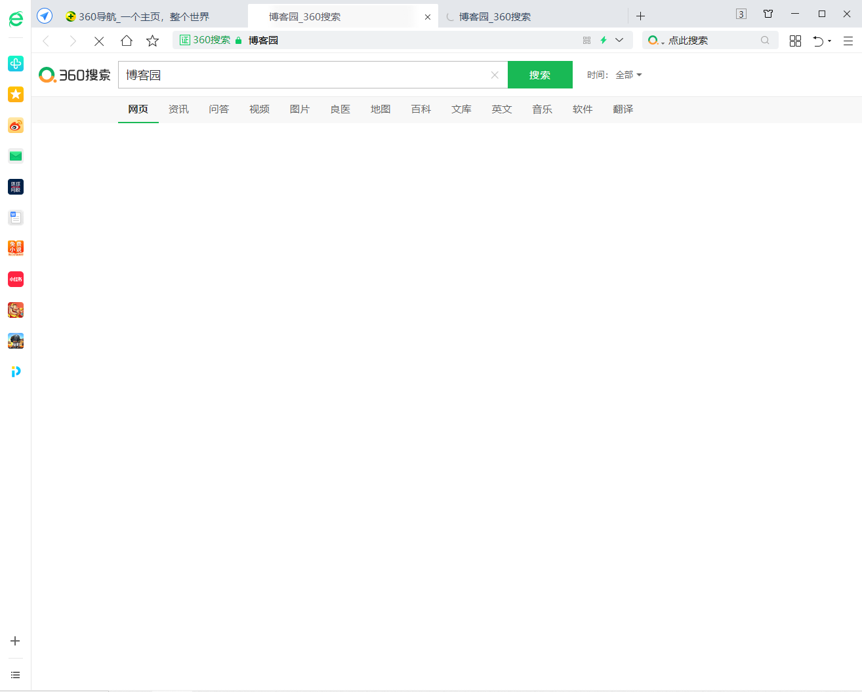Open a new tab with plus button
The width and height of the screenshot is (862, 692).
coord(640,16)
